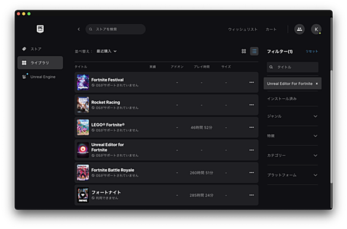Click the LEGO Fortnite title

[x=108, y=125]
